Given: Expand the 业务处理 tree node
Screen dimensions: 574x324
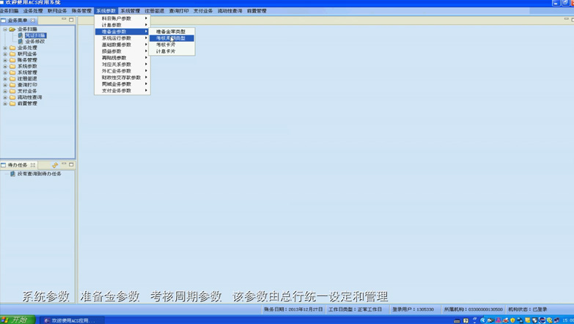Looking at the screenshot, I should pyautogui.click(x=5, y=48).
